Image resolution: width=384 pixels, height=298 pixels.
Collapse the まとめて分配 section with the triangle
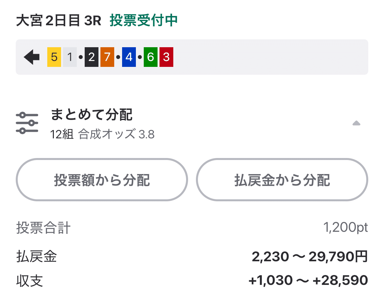(356, 123)
